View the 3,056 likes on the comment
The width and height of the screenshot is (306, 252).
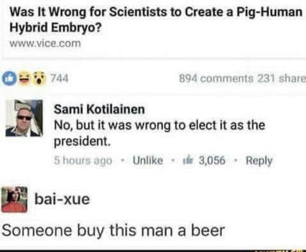click(212, 160)
